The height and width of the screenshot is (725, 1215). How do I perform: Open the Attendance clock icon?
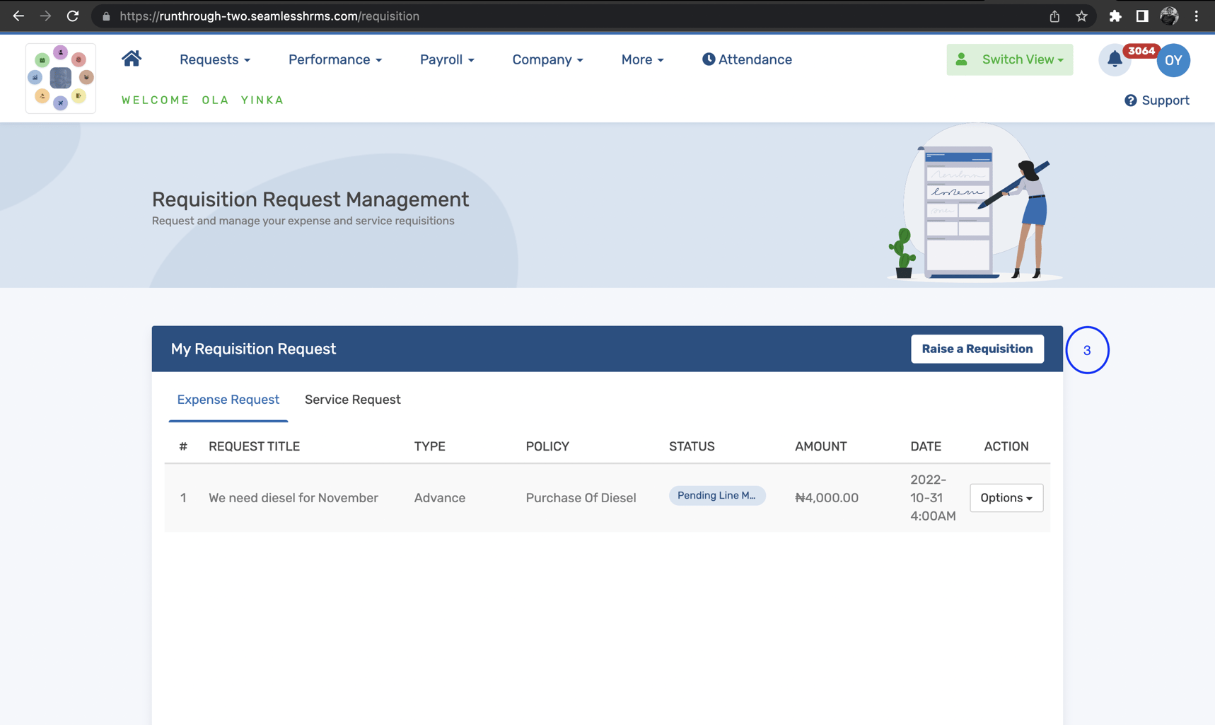pos(709,59)
